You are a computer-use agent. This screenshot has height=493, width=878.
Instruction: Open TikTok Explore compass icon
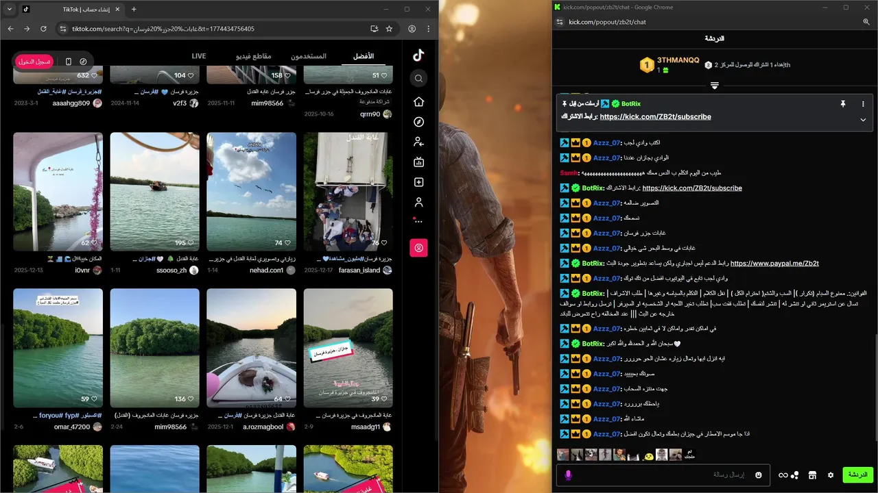[x=418, y=122]
